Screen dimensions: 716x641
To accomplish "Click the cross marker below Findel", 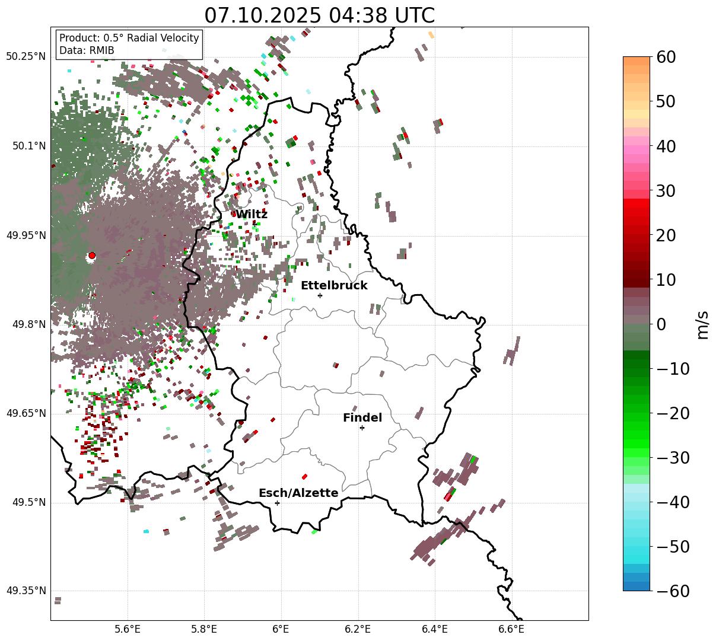I will pyautogui.click(x=362, y=428).
